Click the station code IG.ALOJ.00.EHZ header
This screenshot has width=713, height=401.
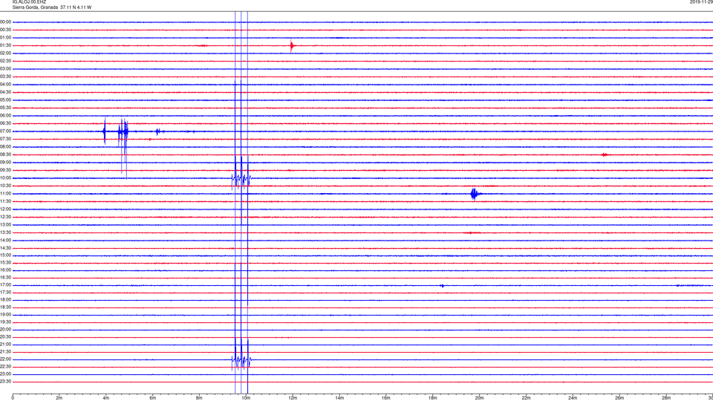[x=29, y=1]
